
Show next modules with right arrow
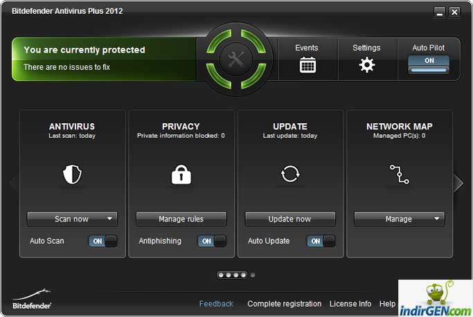click(458, 183)
